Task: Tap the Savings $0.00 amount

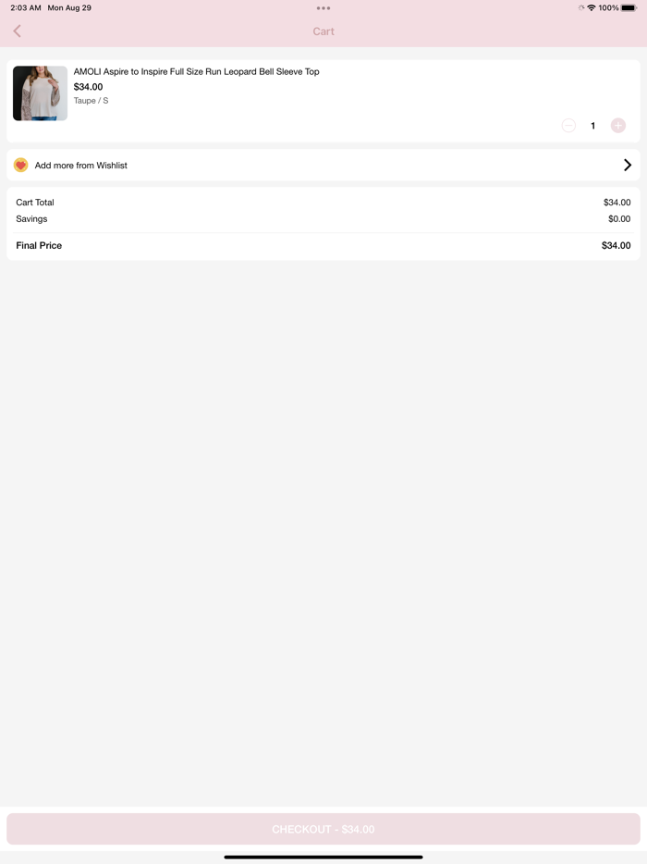Action: coord(618,219)
